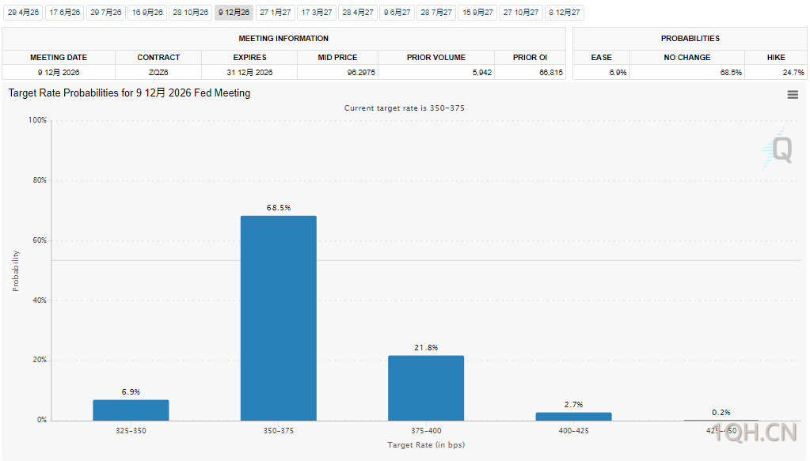Select the 28 4月27 meeting tab

pos(358,13)
